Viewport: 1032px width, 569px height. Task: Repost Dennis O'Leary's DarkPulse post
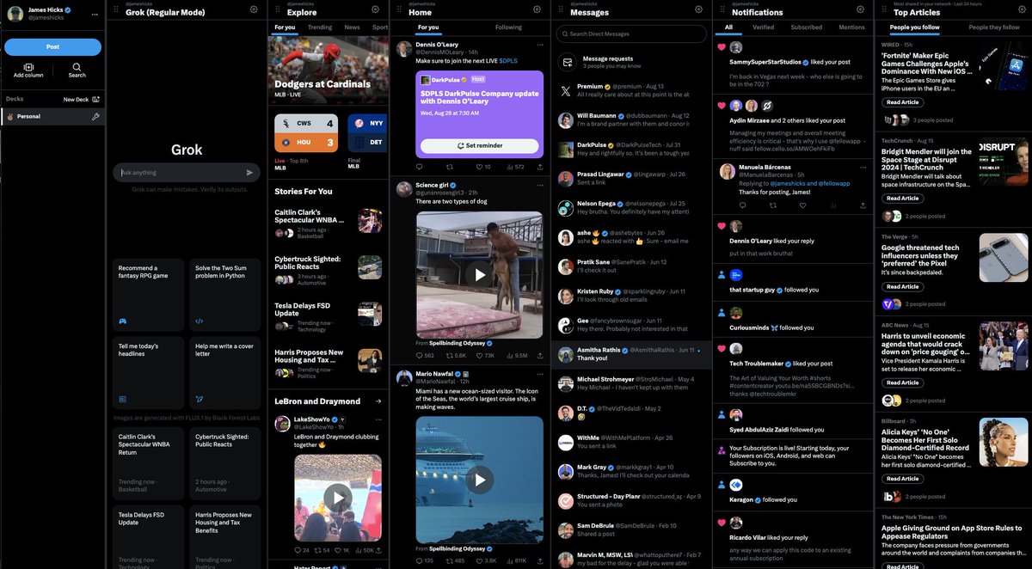tap(449, 167)
